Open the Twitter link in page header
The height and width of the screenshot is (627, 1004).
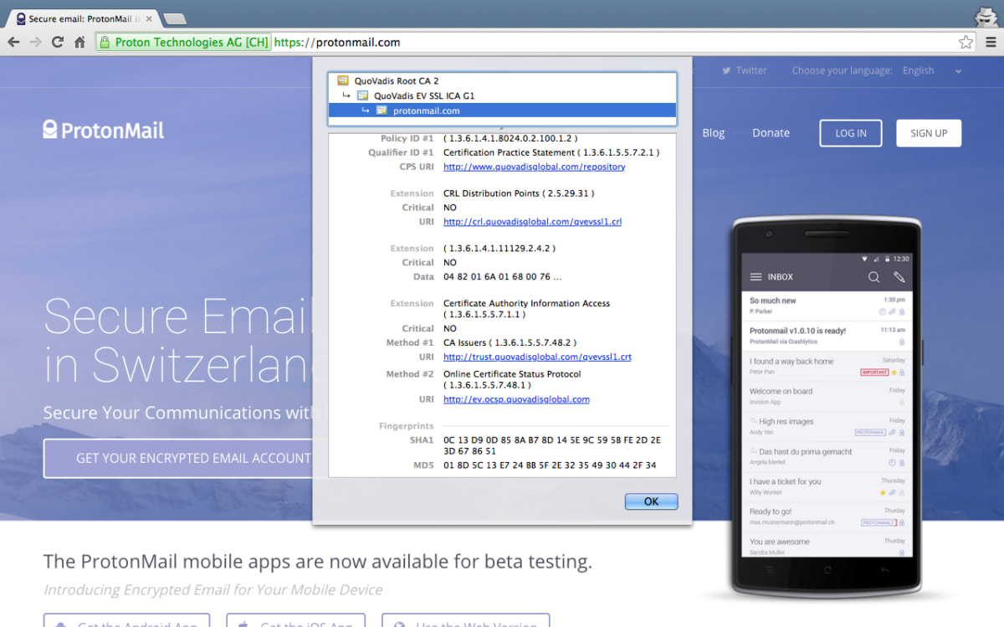pyautogui.click(x=745, y=70)
